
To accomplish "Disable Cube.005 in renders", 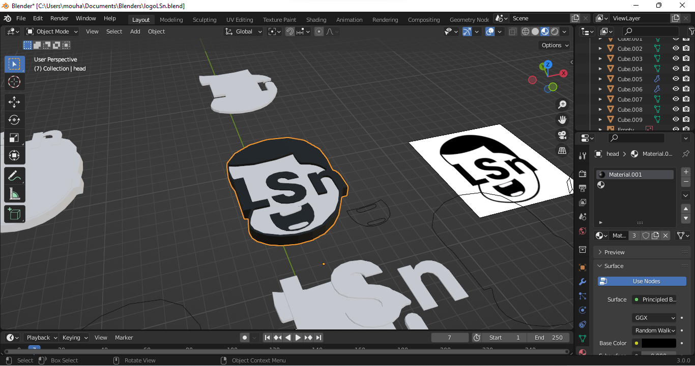I will pyautogui.click(x=686, y=79).
